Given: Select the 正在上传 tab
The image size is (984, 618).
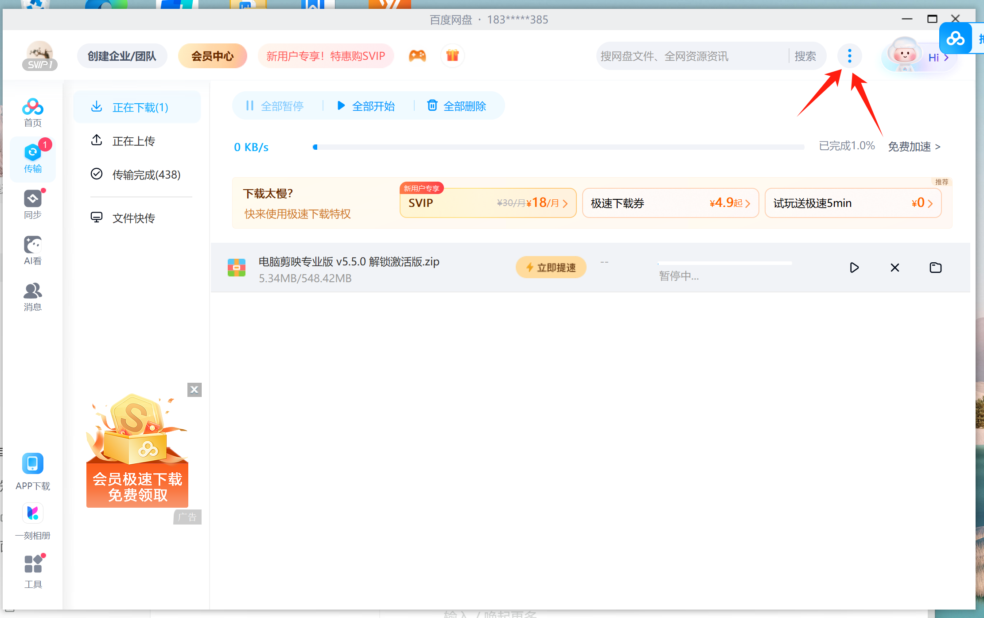Looking at the screenshot, I should coord(133,141).
